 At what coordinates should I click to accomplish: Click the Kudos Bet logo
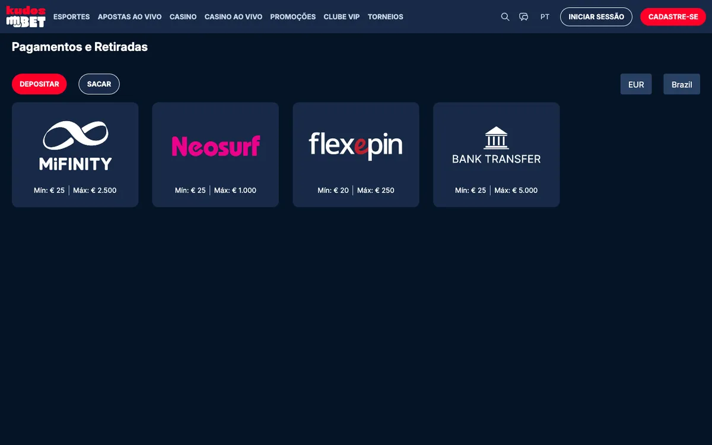[26, 17]
